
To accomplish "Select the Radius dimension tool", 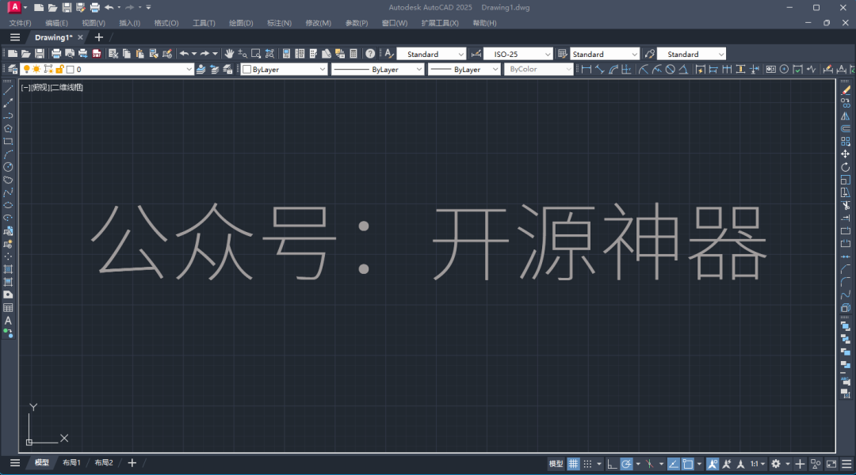I will pos(644,69).
